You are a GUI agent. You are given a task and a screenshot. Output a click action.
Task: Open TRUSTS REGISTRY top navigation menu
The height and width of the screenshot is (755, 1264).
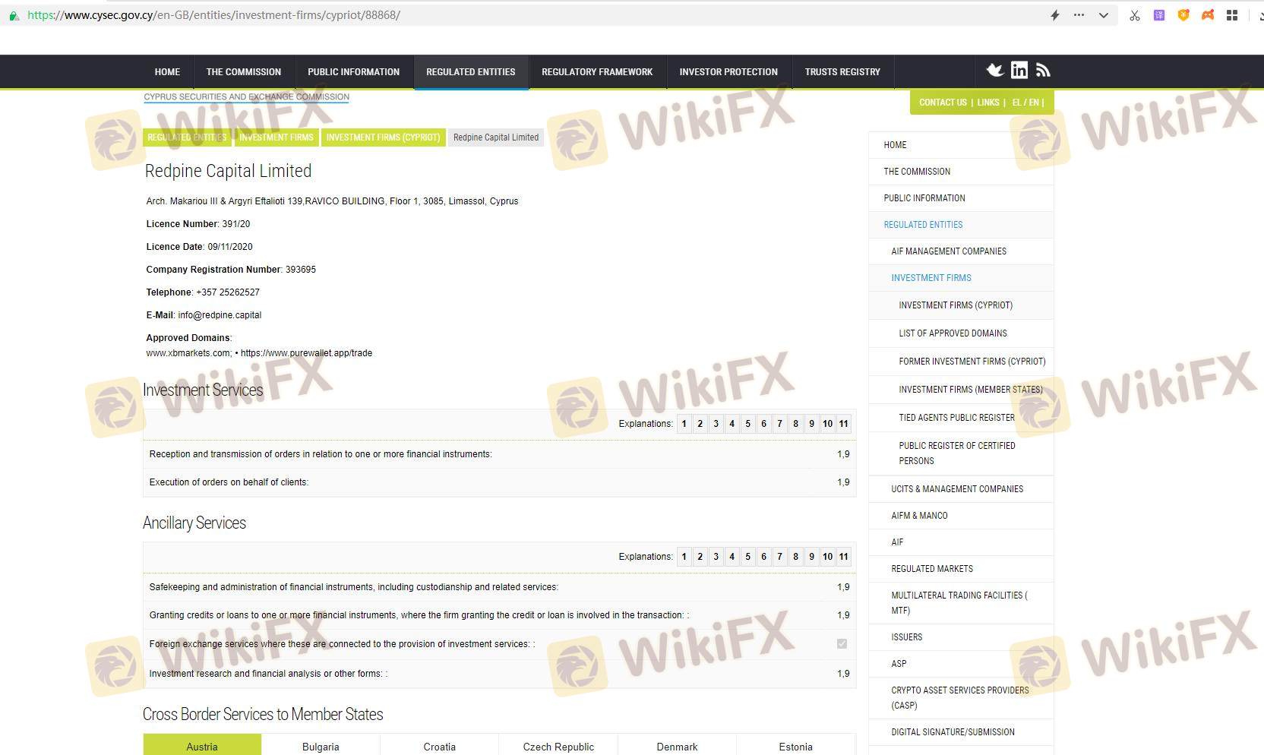click(842, 72)
